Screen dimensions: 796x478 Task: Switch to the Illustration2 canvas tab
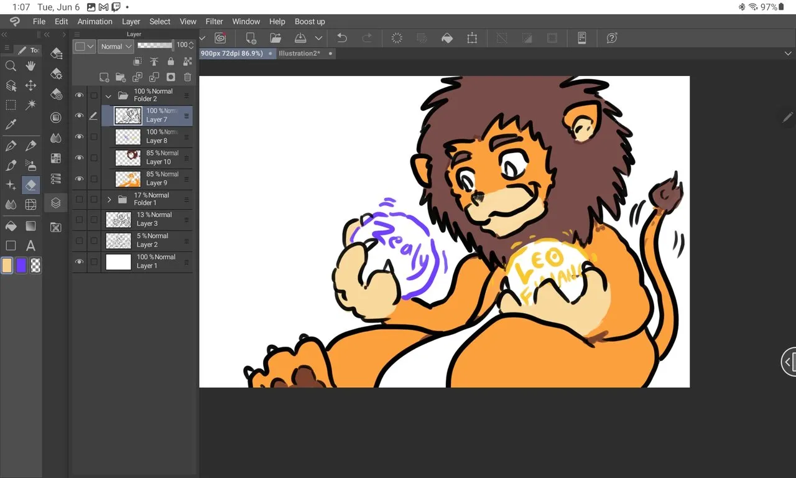coord(299,54)
